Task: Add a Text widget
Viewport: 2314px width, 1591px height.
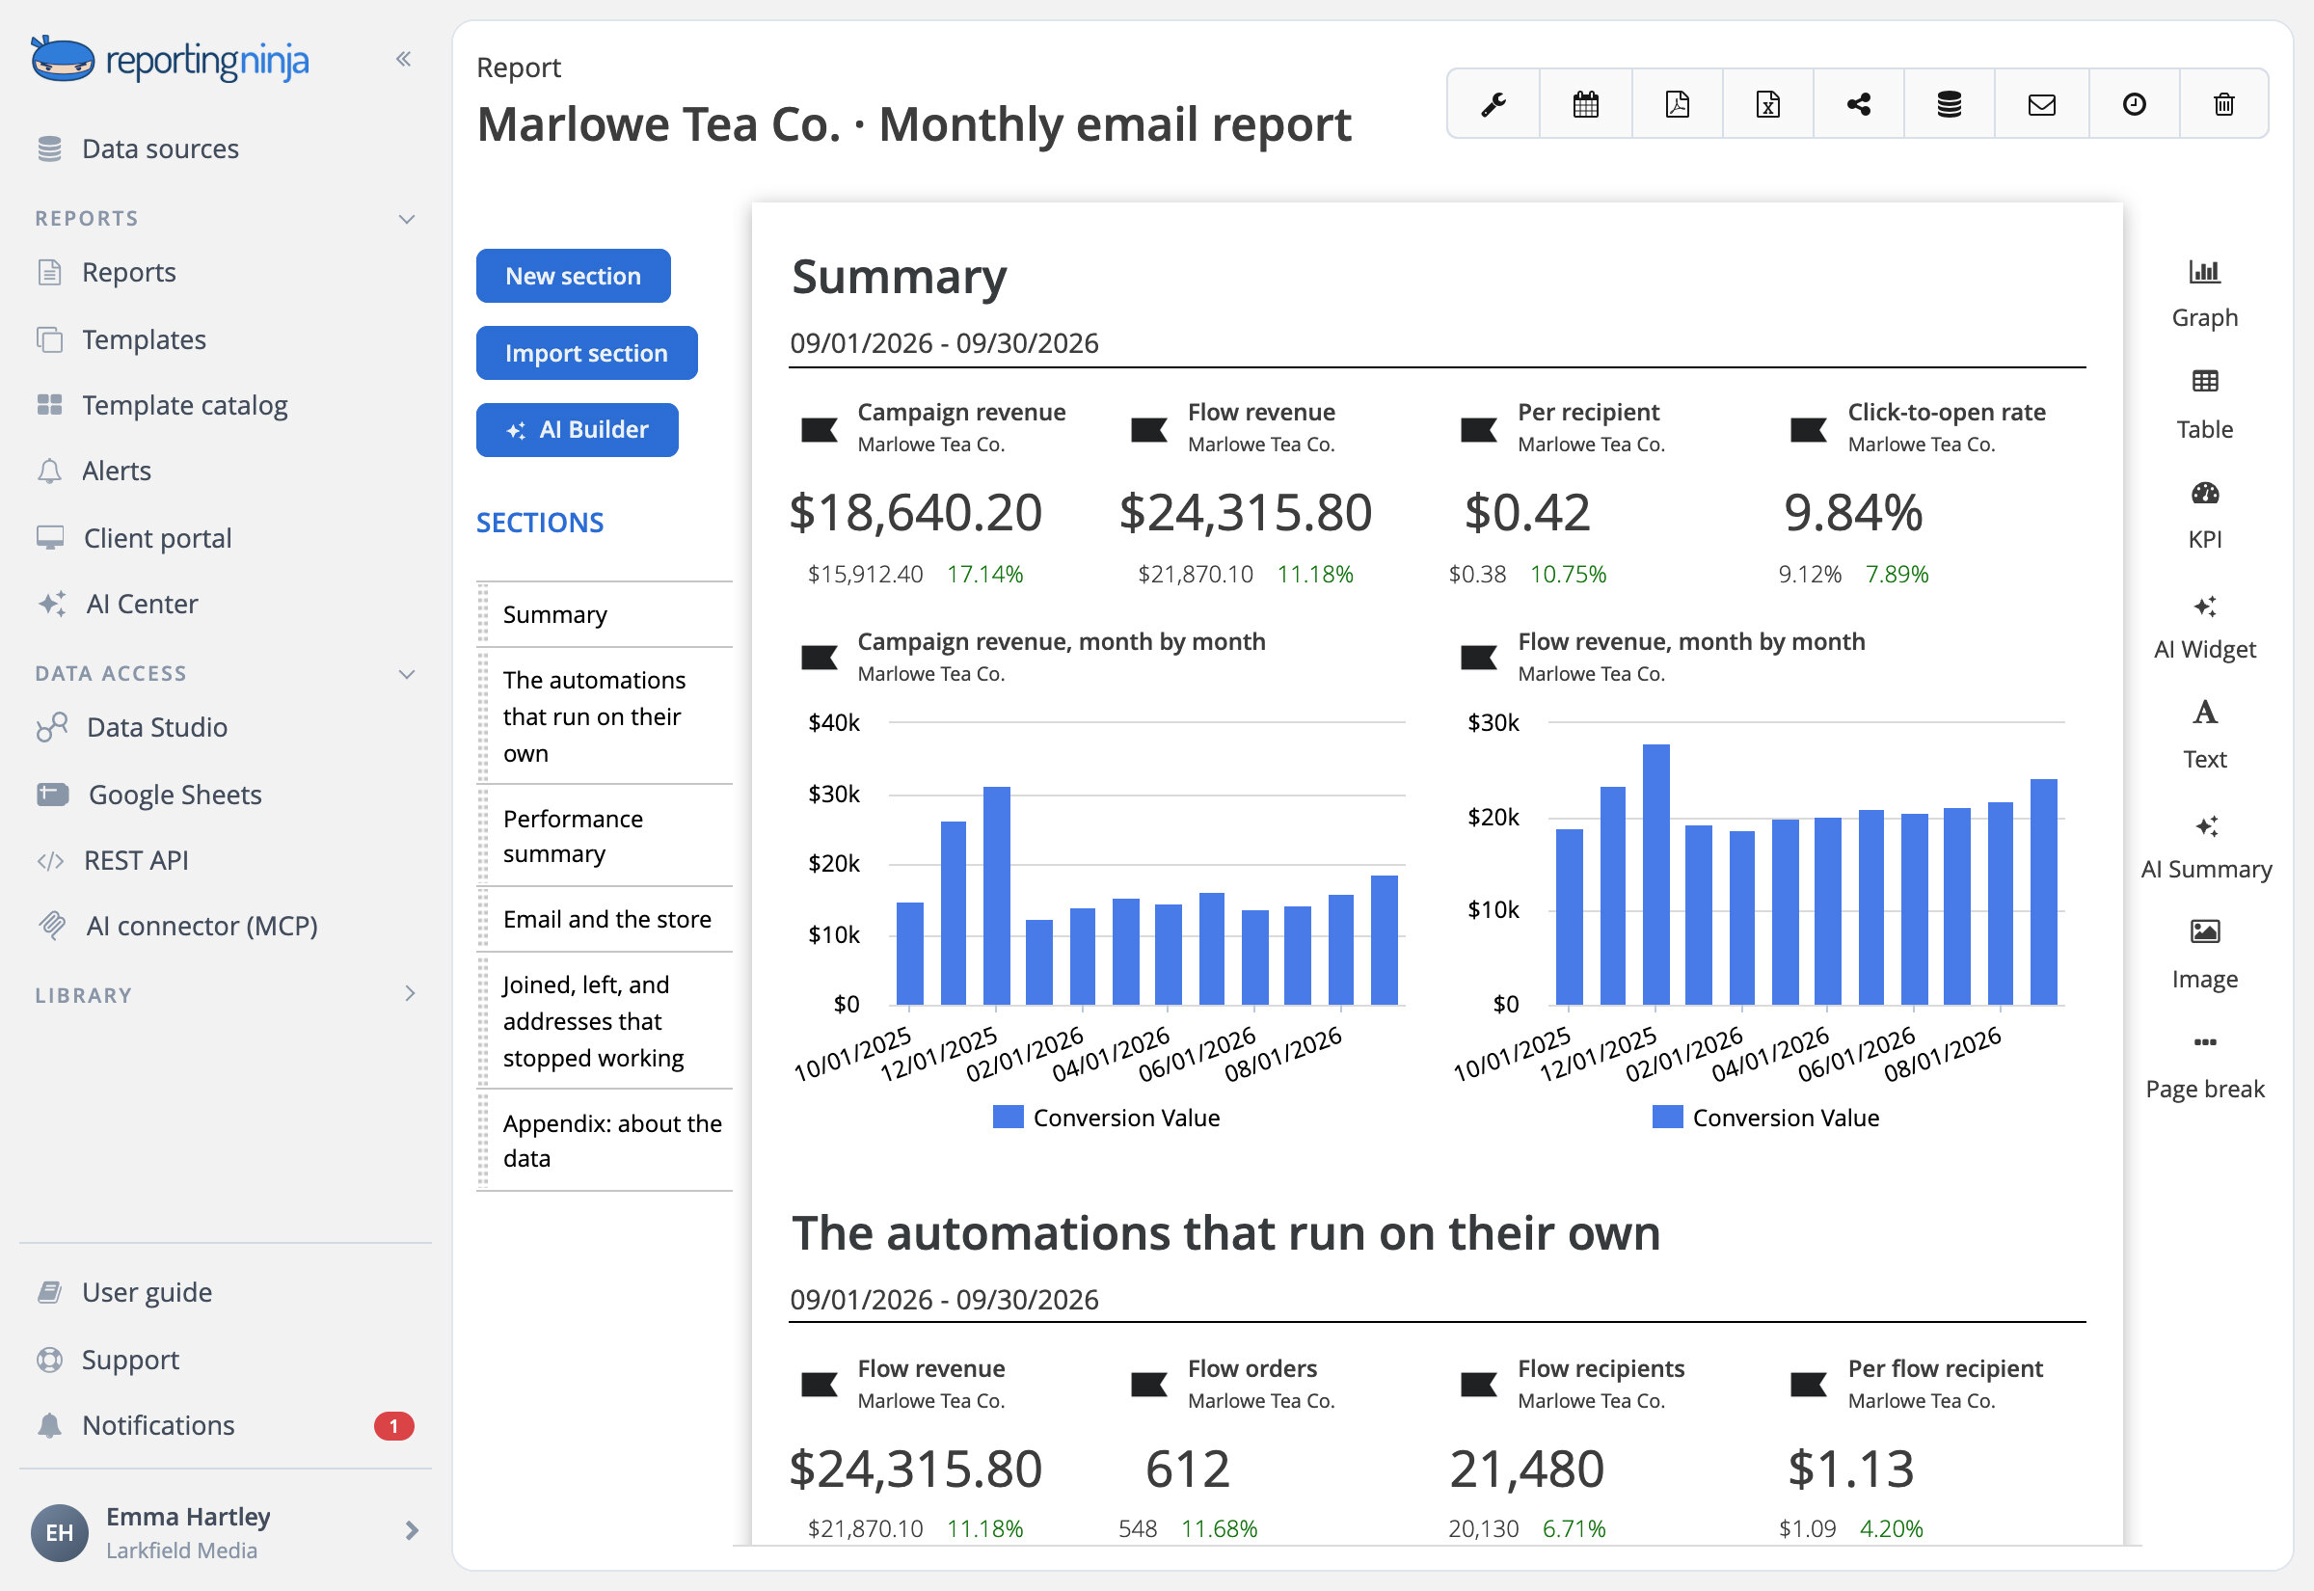Action: (2204, 736)
